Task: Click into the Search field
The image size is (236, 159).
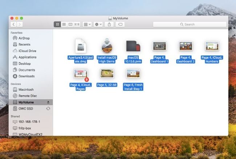Action: tap(190, 24)
